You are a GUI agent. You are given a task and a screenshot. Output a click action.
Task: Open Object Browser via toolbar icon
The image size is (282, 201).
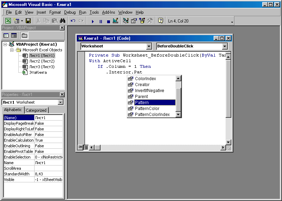142,21
